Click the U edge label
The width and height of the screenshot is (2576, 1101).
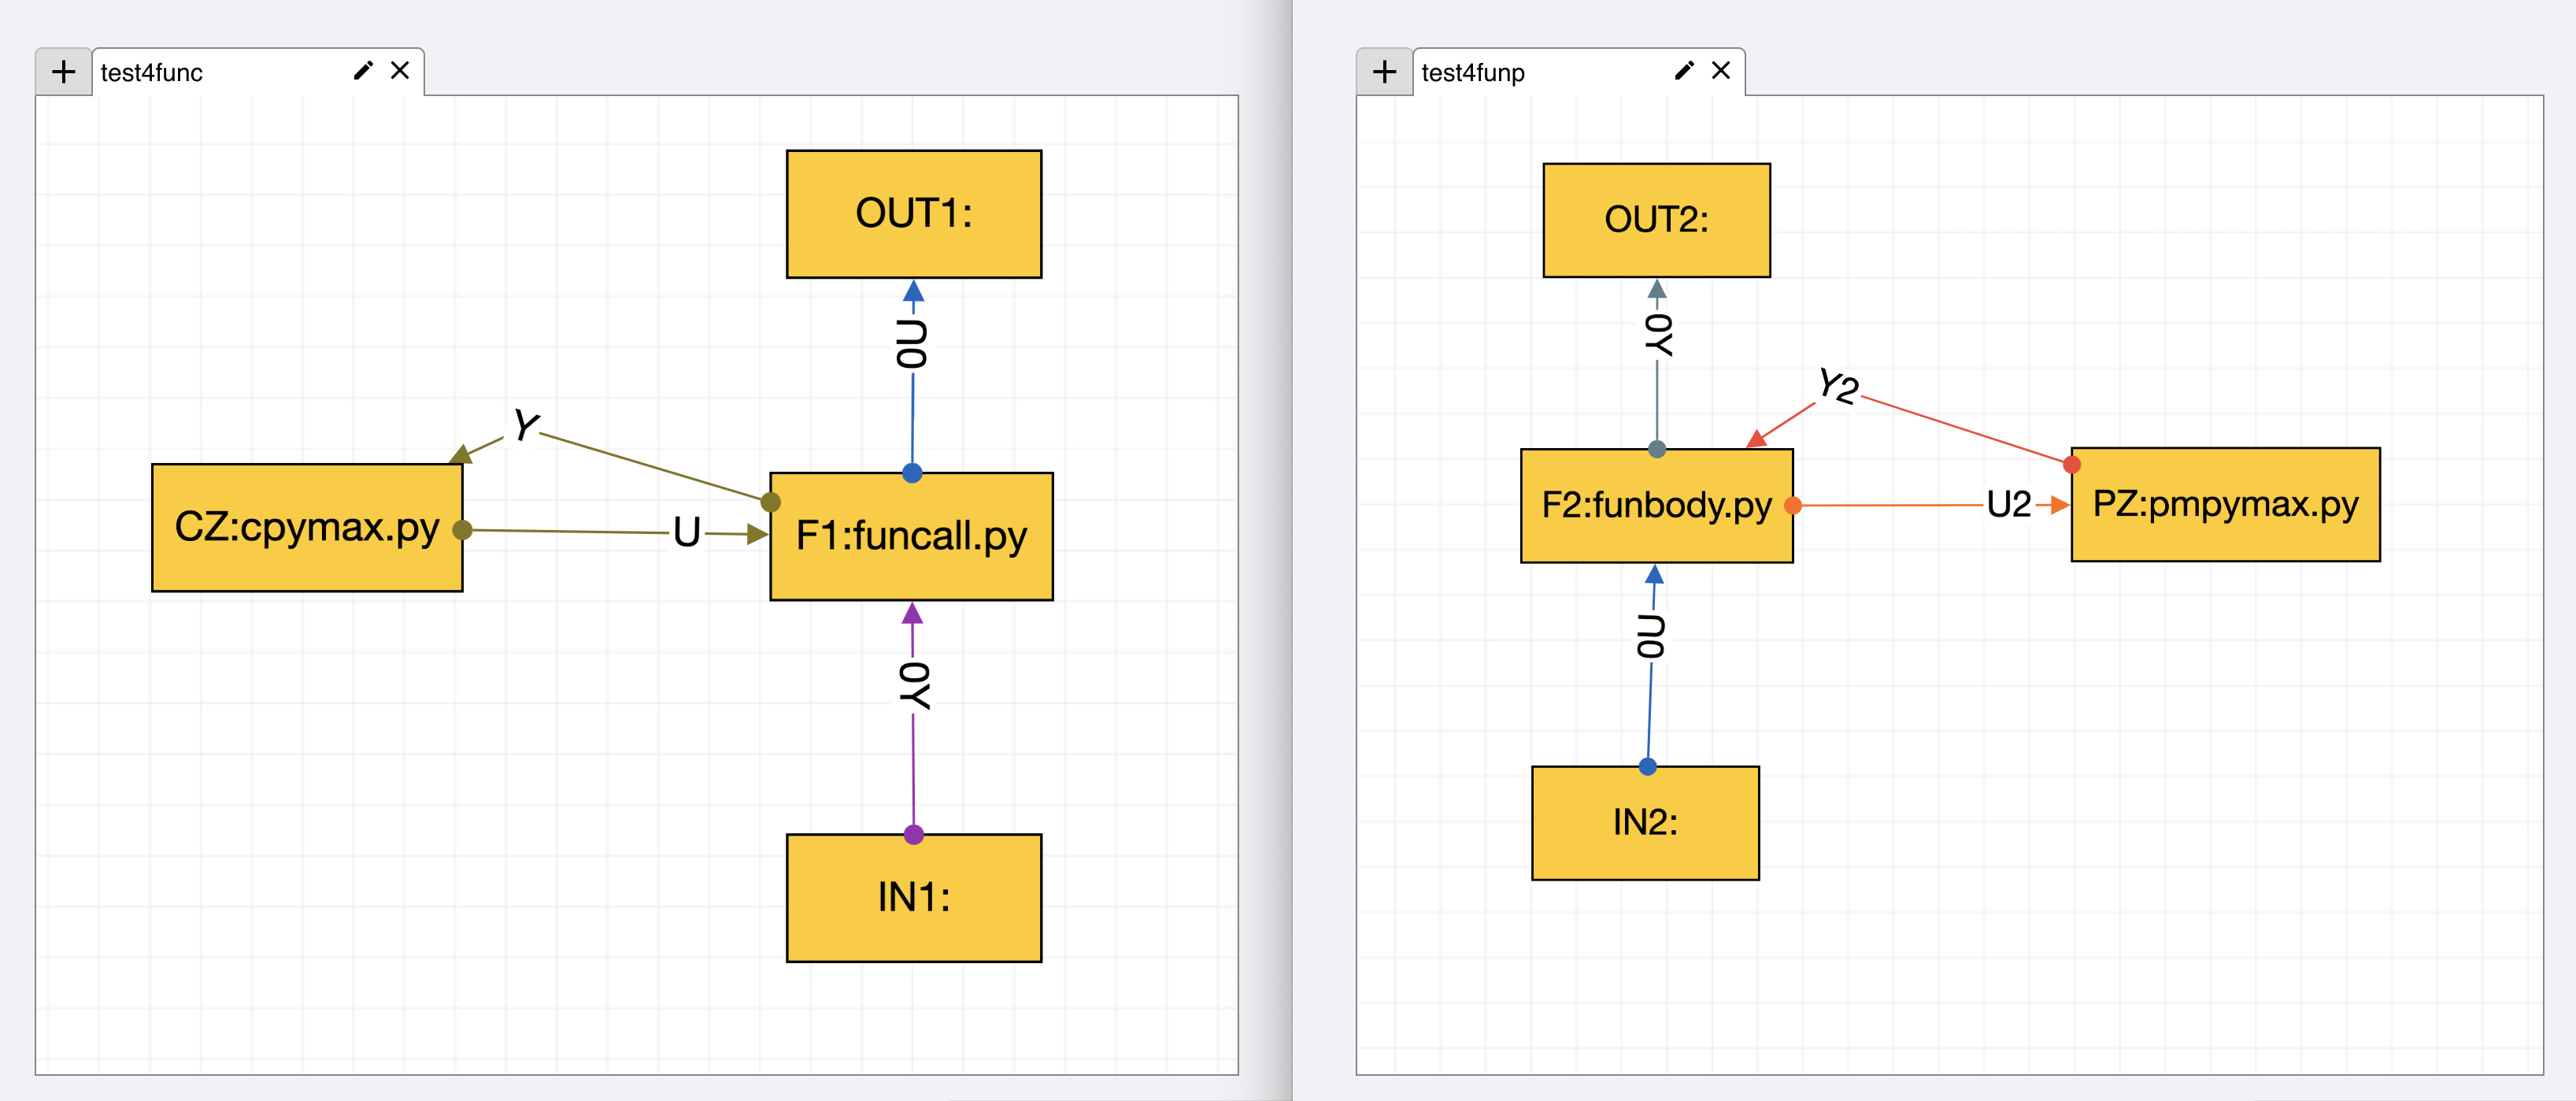tap(687, 532)
